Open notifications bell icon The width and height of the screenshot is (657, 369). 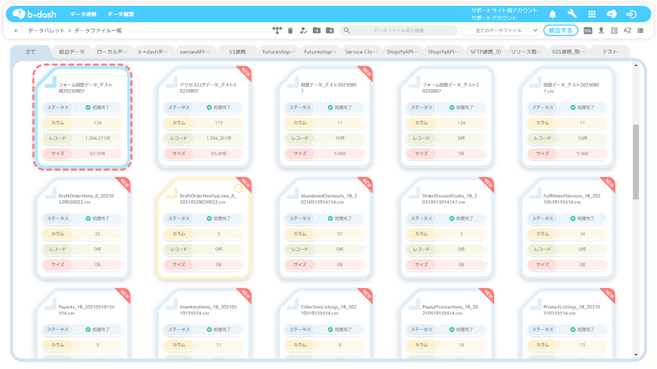coord(553,14)
